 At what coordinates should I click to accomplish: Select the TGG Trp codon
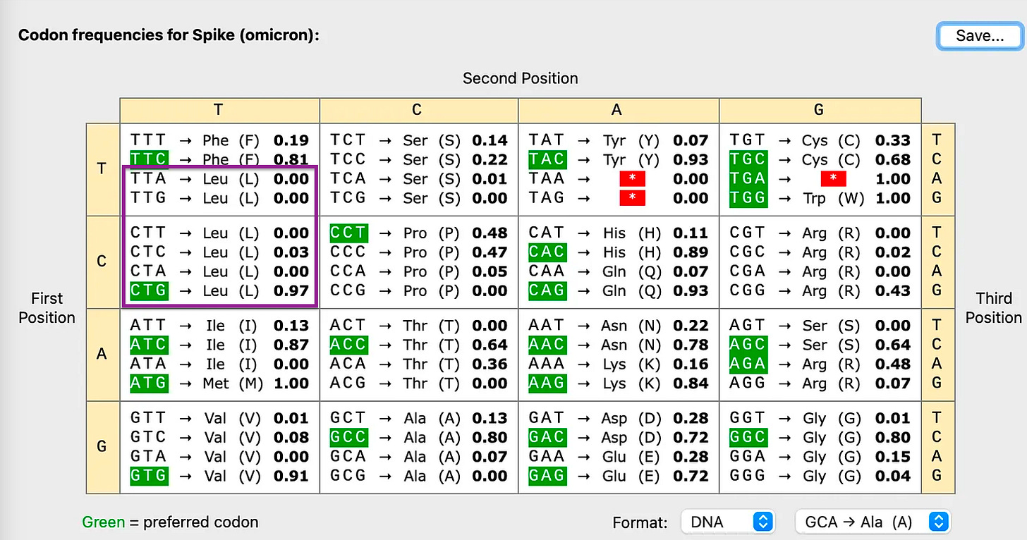[x=748, y=198]
